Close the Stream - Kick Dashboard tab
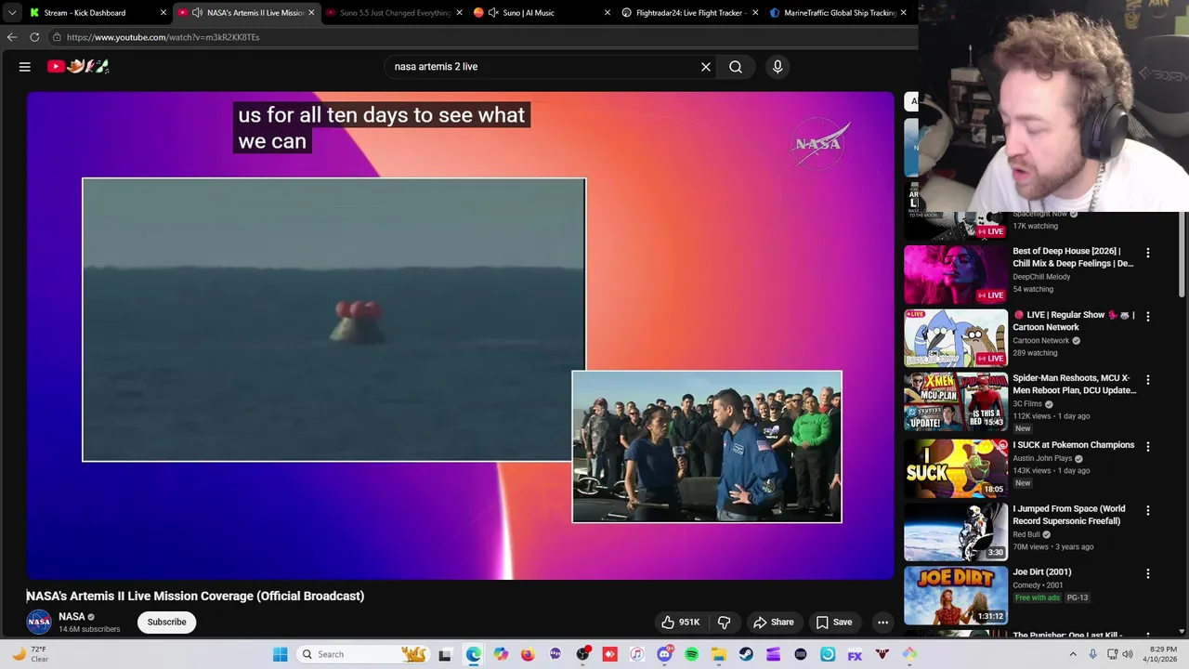This screenshot has width=1189, height=669. pyautogui.click(x=163, y=13)
